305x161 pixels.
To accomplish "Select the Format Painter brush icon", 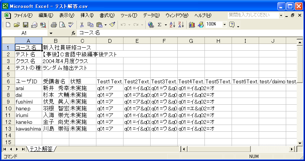I will (112, 25).
